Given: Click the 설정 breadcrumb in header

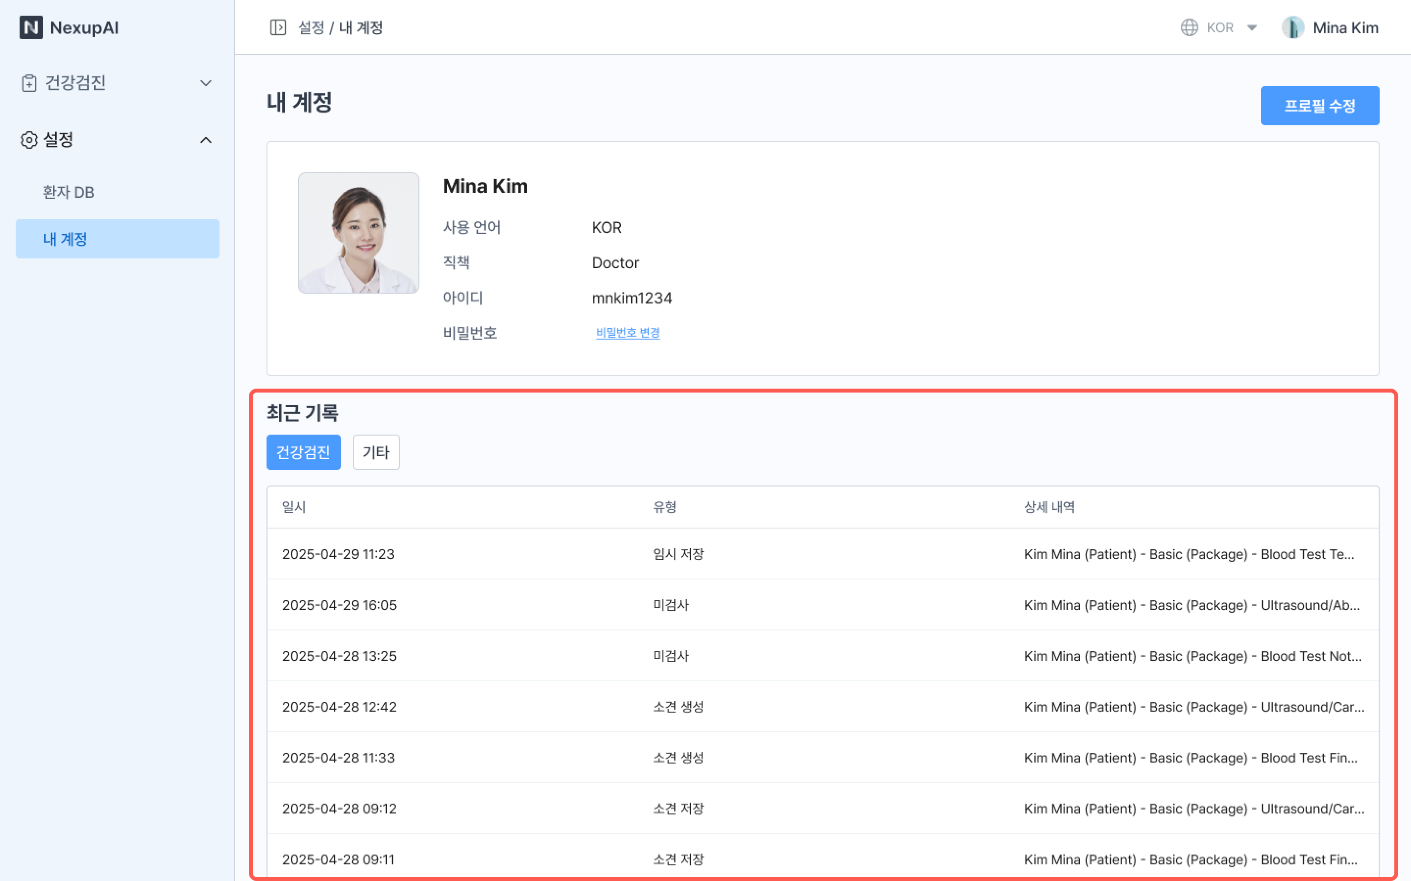Looking at the screenshot, I should tap(311, 27).
